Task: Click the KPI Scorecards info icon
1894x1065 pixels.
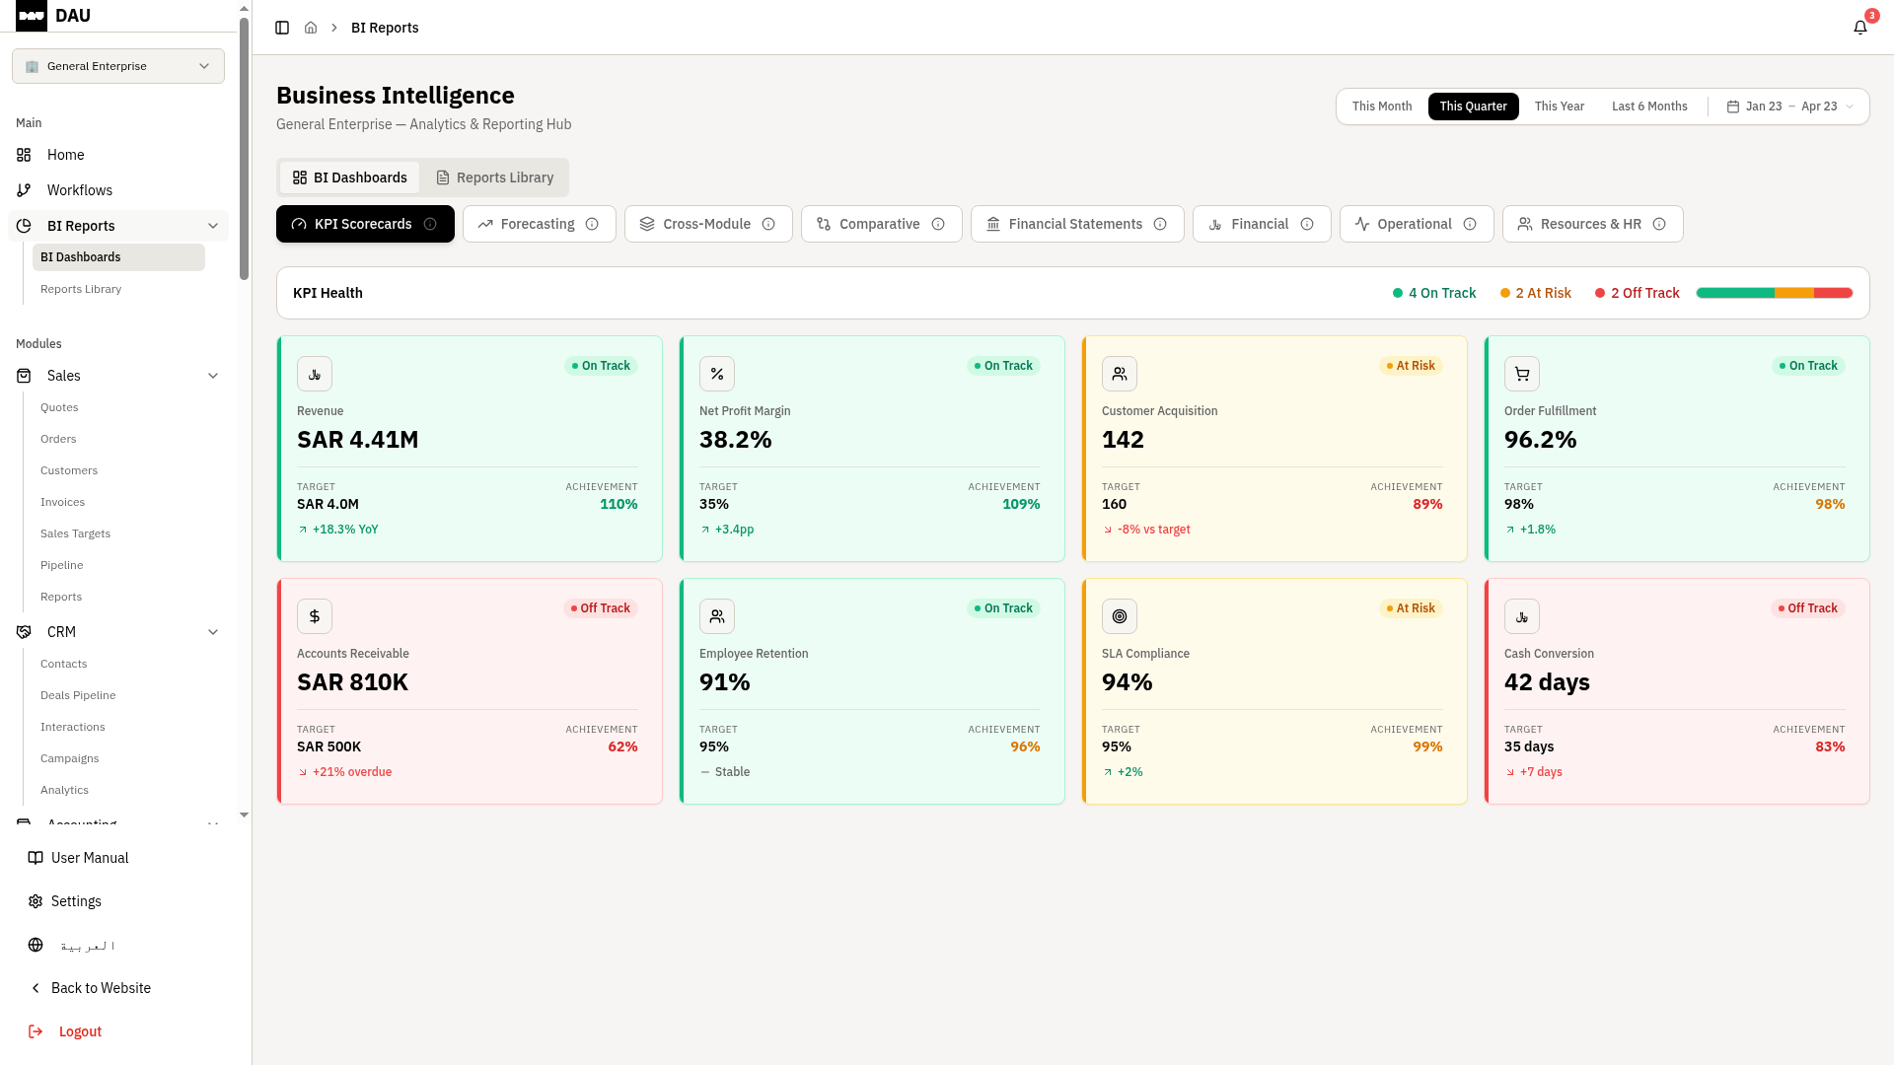Action: [x=430, y=224]
